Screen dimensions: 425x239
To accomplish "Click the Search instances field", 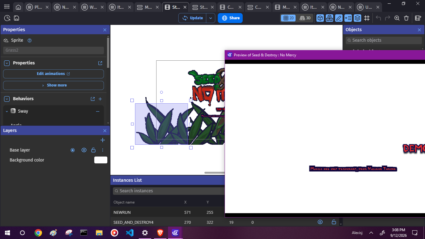I will point(168,191).
